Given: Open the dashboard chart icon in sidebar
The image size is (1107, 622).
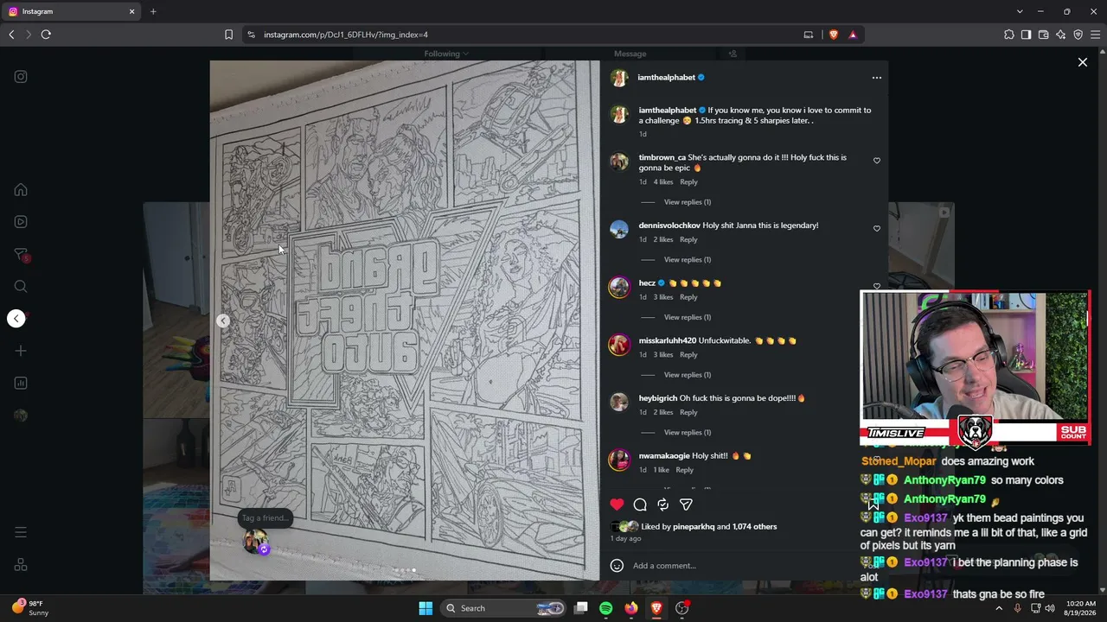Looking at the screenshot, I should pos(21,384).
